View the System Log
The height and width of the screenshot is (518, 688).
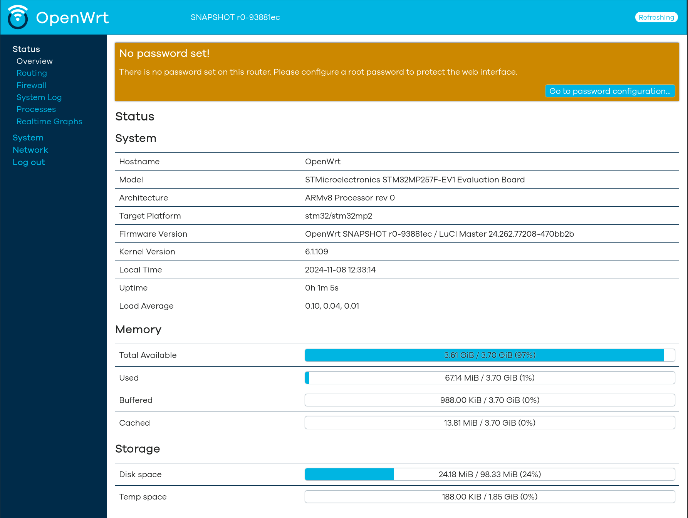coord(39,97)
